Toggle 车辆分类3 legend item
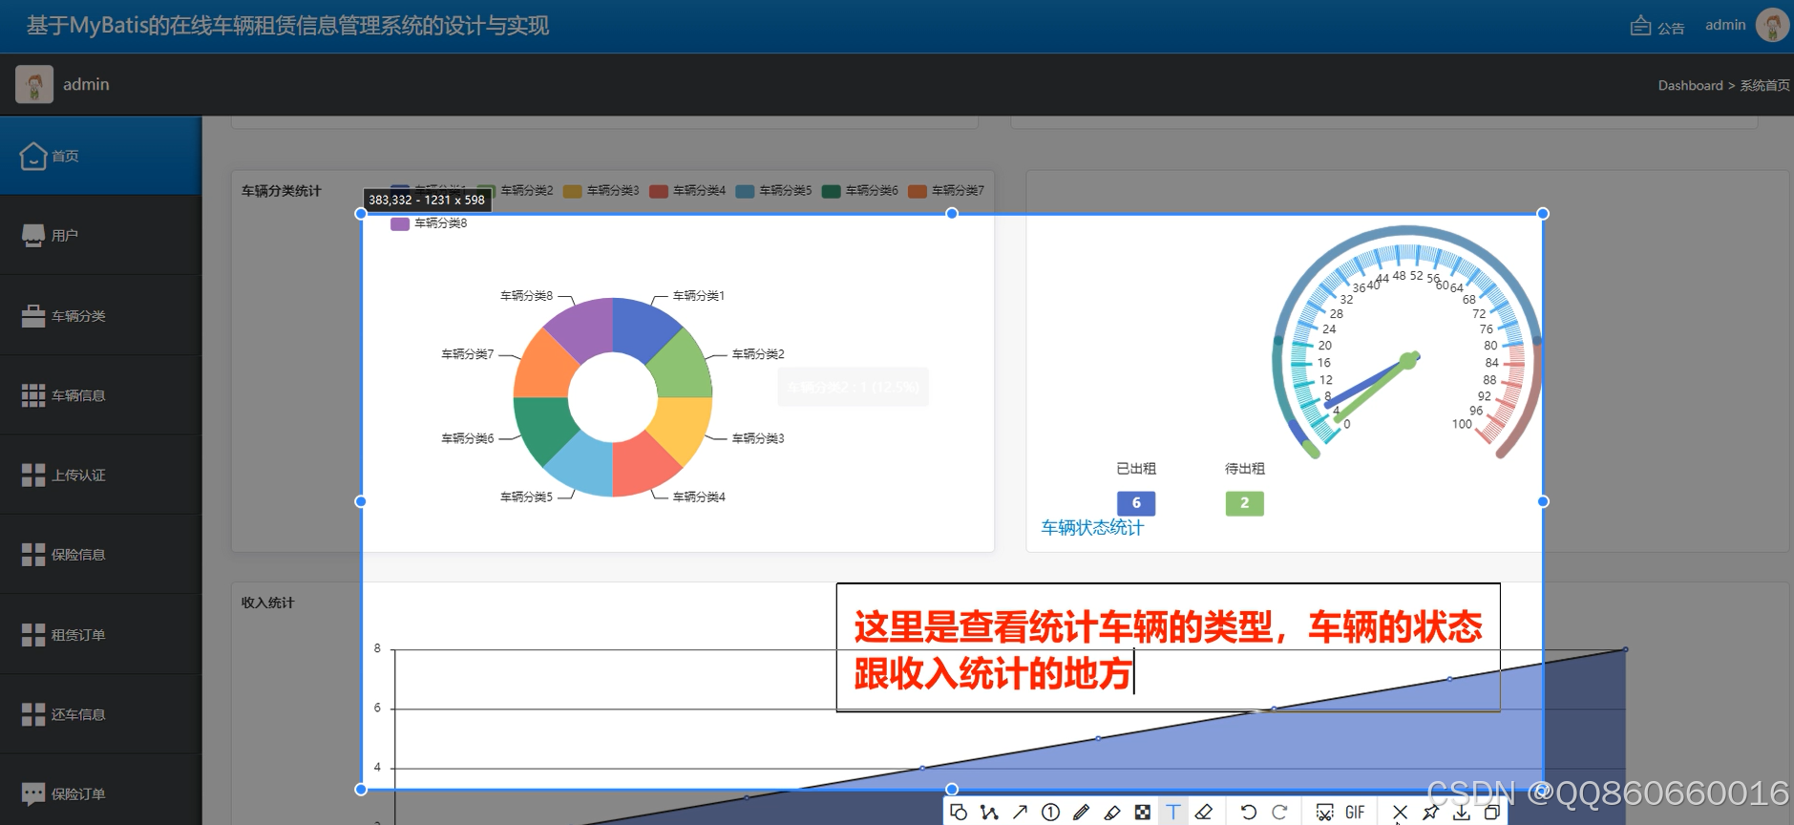This screenshot has width=1794, height=825. tap(602, 191)
